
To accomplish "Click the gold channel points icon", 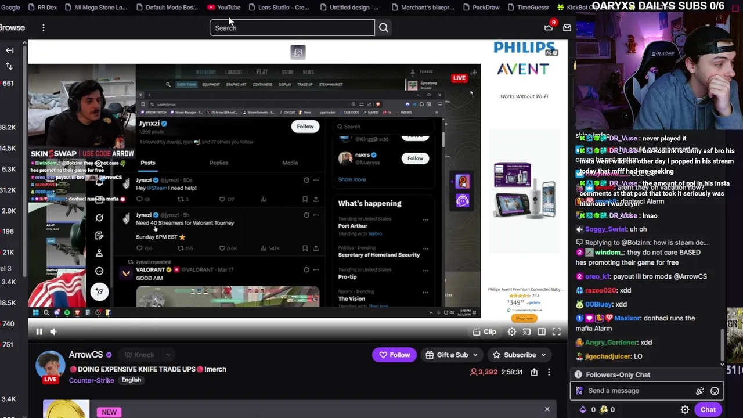I will coord(604,410).
